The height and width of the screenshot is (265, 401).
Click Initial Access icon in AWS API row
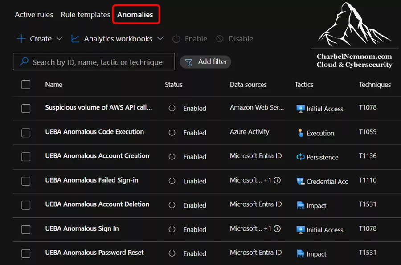(x=300, y=109)
